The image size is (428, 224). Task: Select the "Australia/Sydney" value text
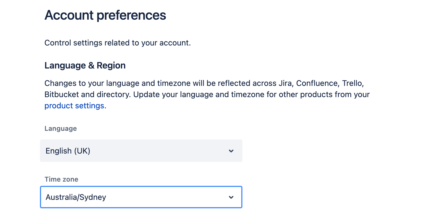pos(76,197)
